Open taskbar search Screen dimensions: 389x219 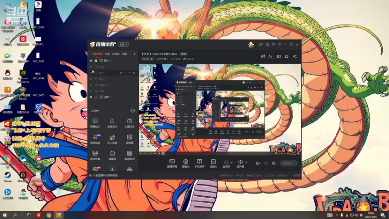[x=15, y=215]
